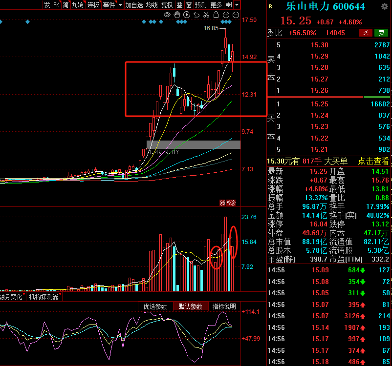Open the 更多 more menu
The image size is (392, 366).
point(216,5)
